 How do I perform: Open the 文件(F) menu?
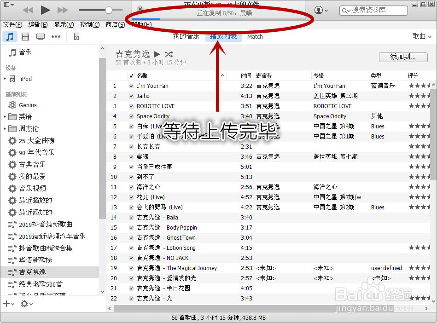pyautogui.click(x=12, y=24)
